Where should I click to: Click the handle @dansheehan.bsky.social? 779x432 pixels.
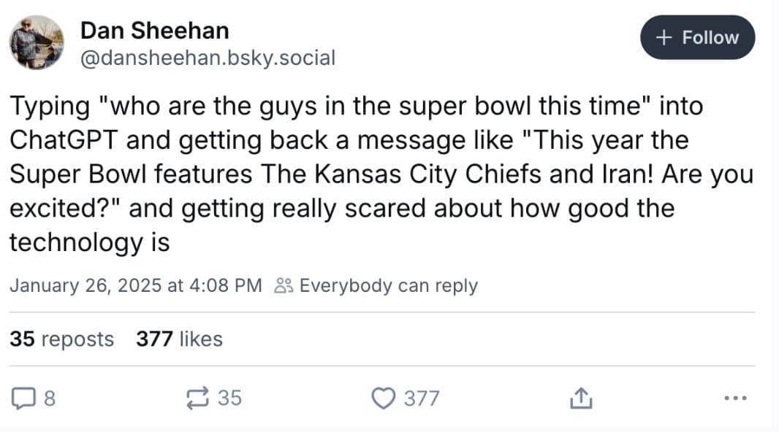pos(208,58)
